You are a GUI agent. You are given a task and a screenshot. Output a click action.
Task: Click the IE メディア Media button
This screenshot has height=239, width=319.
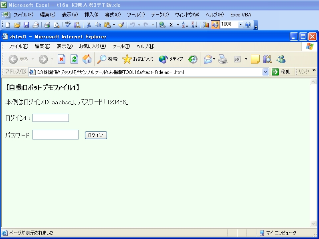171,59
